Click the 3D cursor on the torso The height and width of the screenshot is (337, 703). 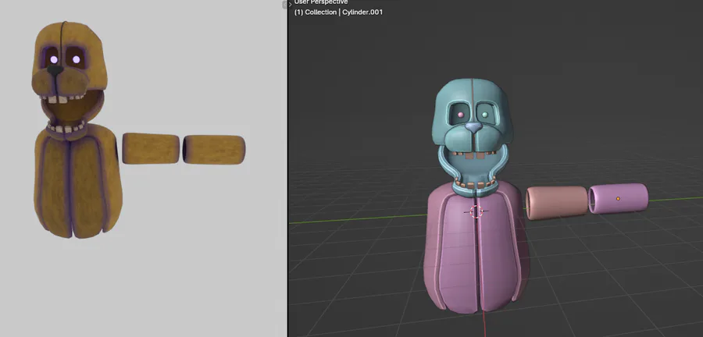coord(476,211)
